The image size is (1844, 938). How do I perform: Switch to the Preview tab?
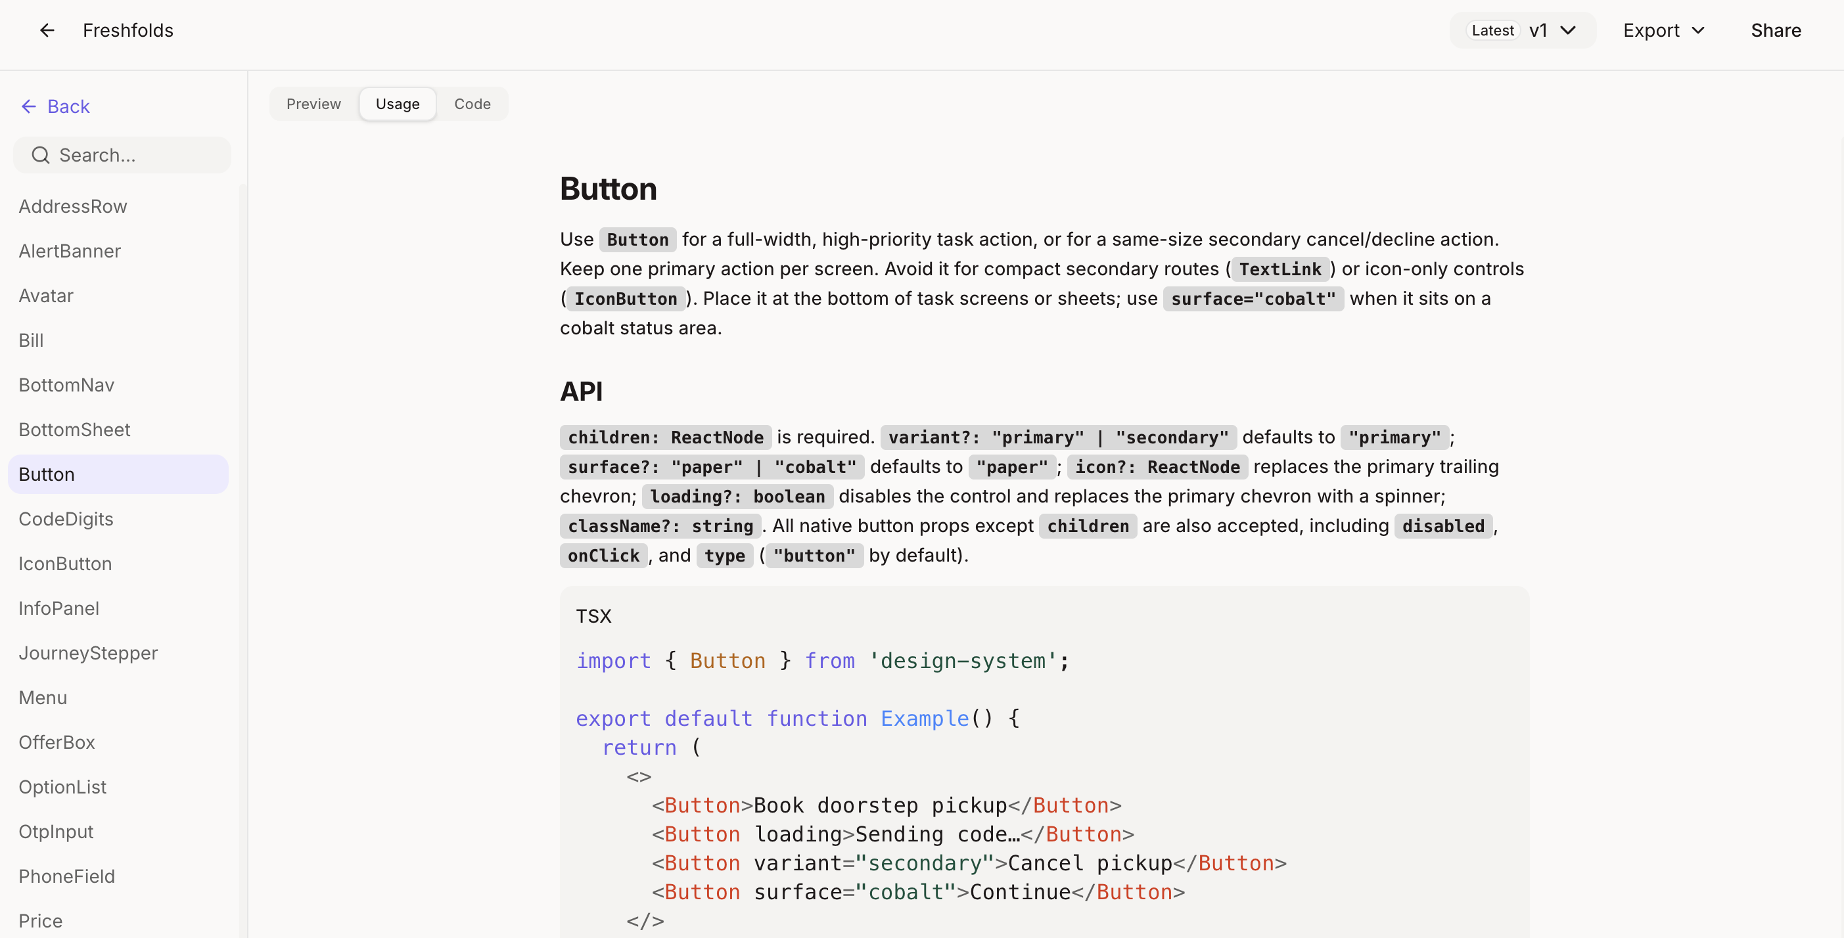tap(313, 104)
